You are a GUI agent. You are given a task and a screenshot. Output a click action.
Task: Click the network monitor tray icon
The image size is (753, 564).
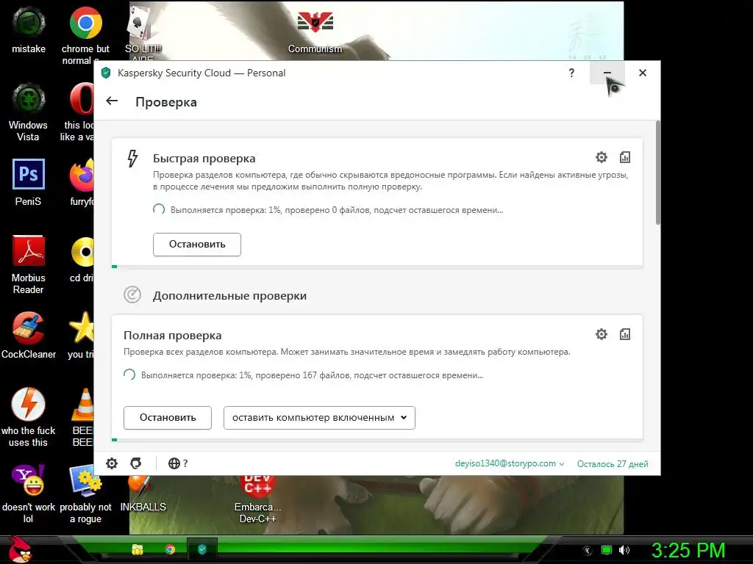(x=607, y=551)
